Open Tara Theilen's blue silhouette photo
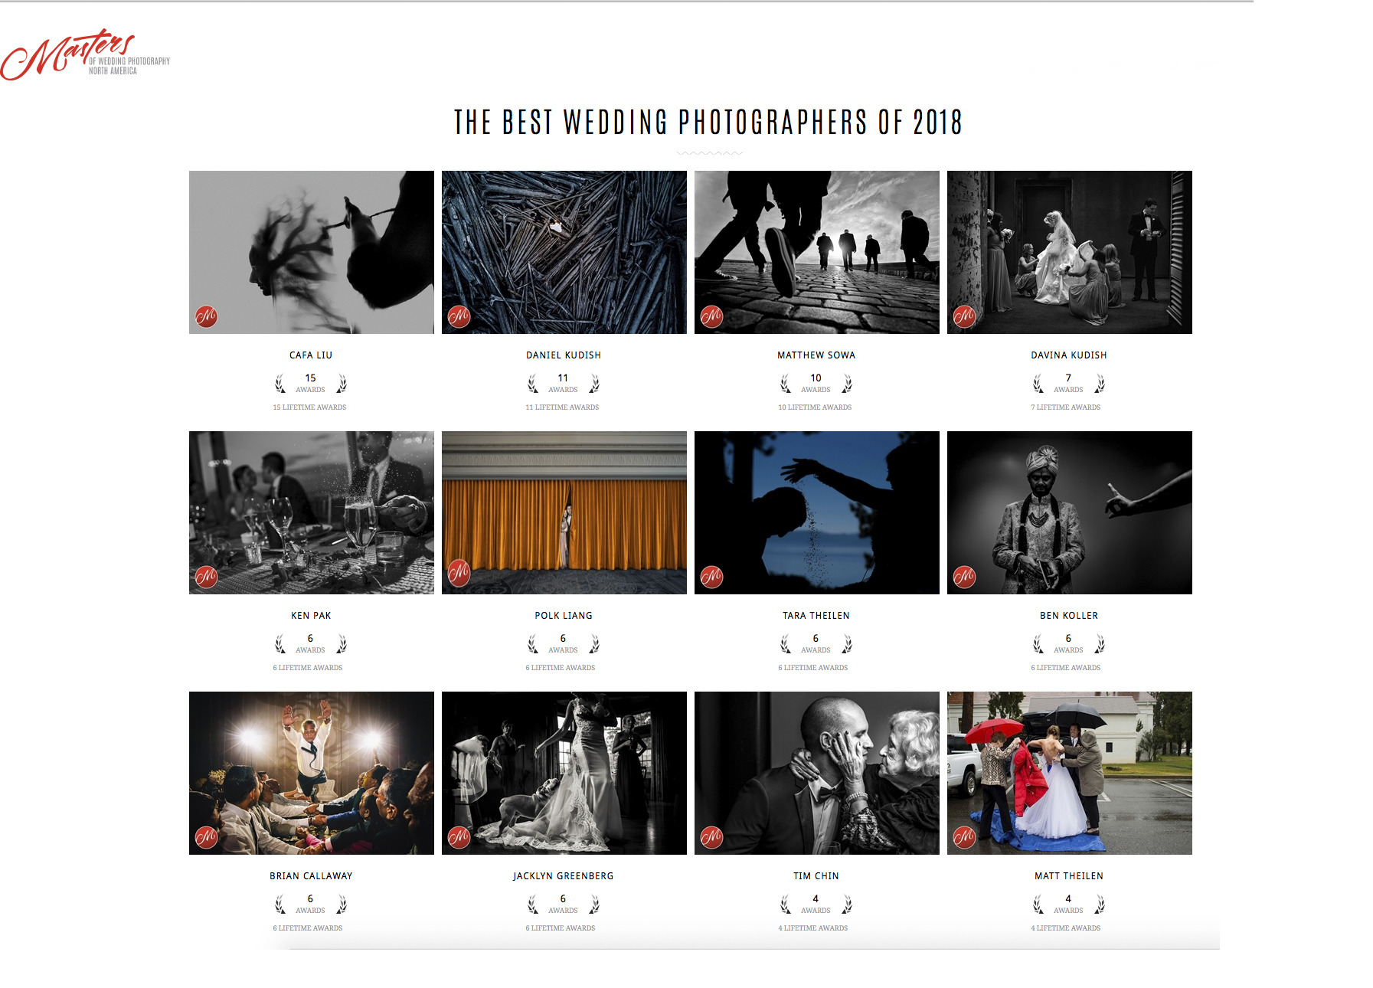Image resolution: width=1373 pixels, height=988 pixels. 817,512
